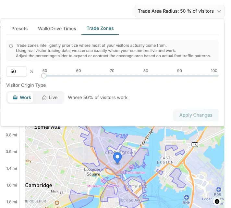Click the 0.8 mi distance label
The height and width of the screenshot is (208, 231).
[11, 135]
